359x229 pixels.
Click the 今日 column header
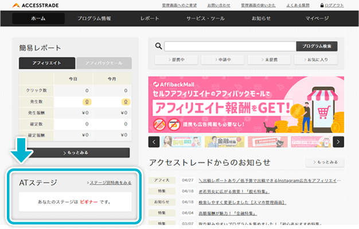click(73, 79)
